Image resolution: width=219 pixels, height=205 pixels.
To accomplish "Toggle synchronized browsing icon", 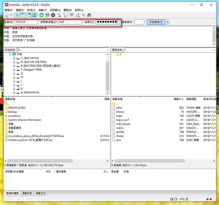I will coord(83,15).
